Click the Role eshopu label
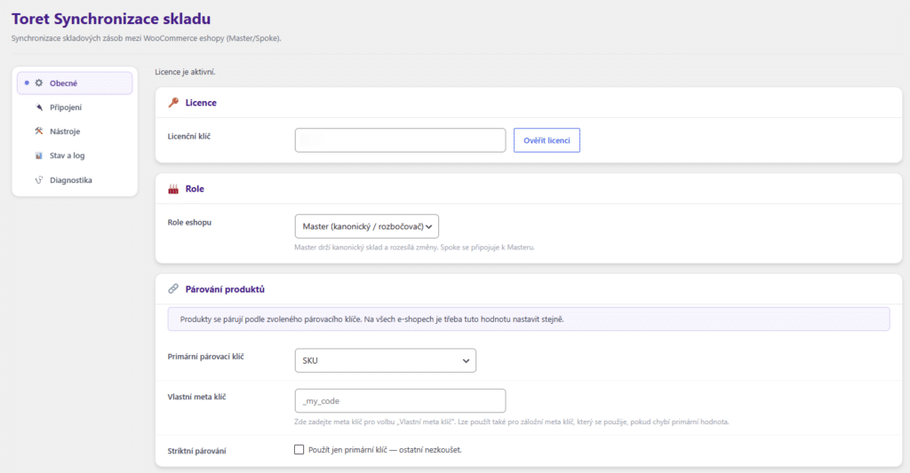910x473 pixels. tap(190, 223)
